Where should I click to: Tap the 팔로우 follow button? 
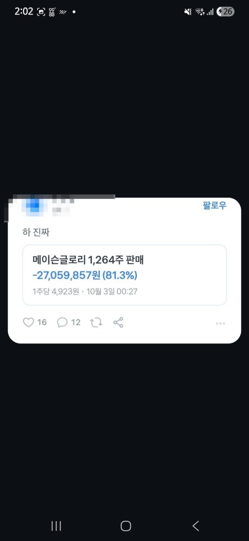pos(215,206)
